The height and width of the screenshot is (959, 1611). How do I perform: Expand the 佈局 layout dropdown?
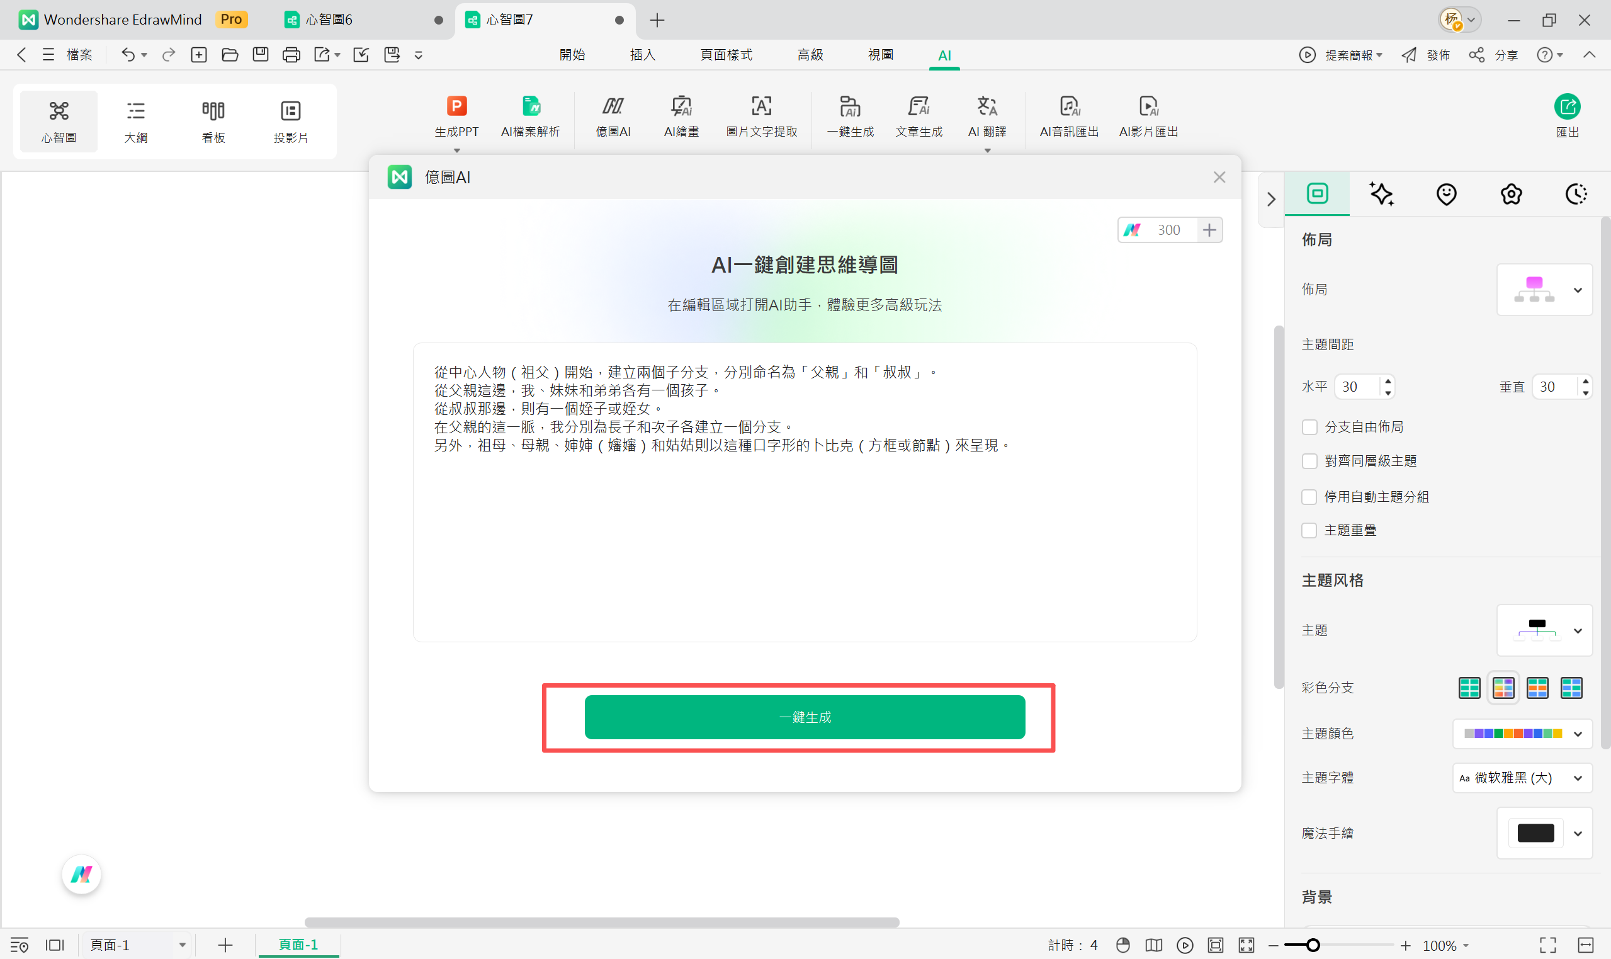pos(1578,290)
